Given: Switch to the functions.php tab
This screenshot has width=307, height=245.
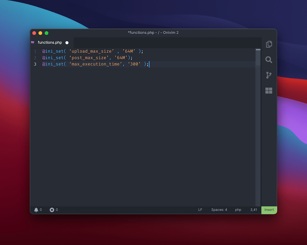Looking at the screenshot, I should (50, 42).
